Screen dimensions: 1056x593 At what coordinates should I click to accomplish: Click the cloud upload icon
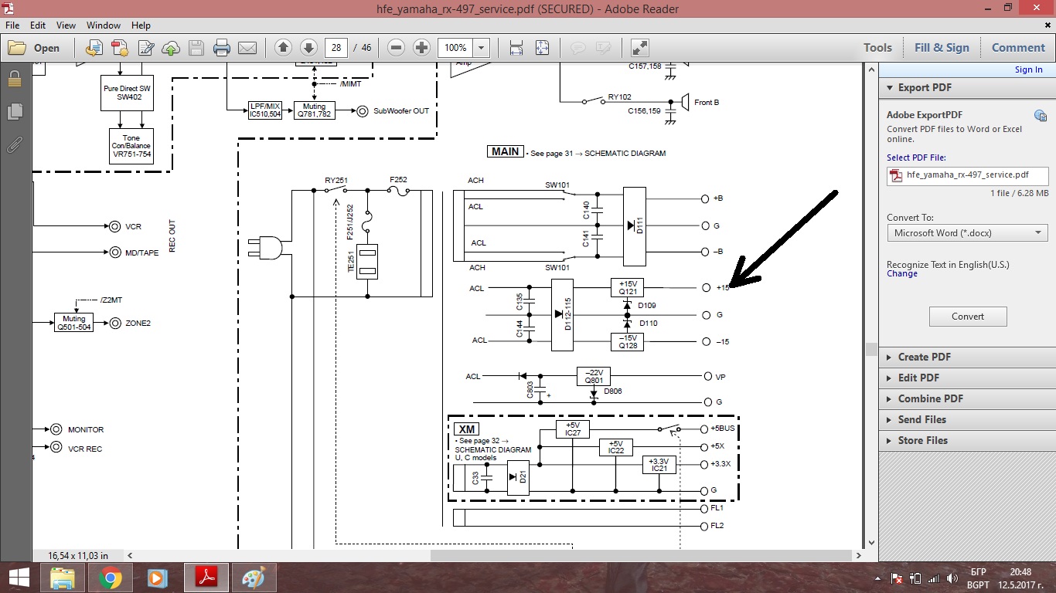pos(171,48)
